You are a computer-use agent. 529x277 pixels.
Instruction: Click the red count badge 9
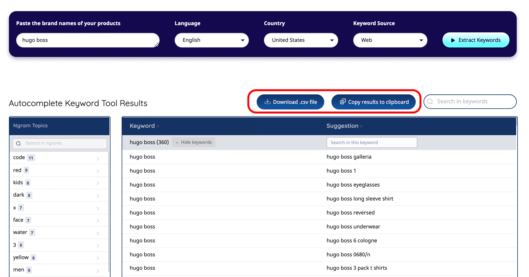point(26,170)
